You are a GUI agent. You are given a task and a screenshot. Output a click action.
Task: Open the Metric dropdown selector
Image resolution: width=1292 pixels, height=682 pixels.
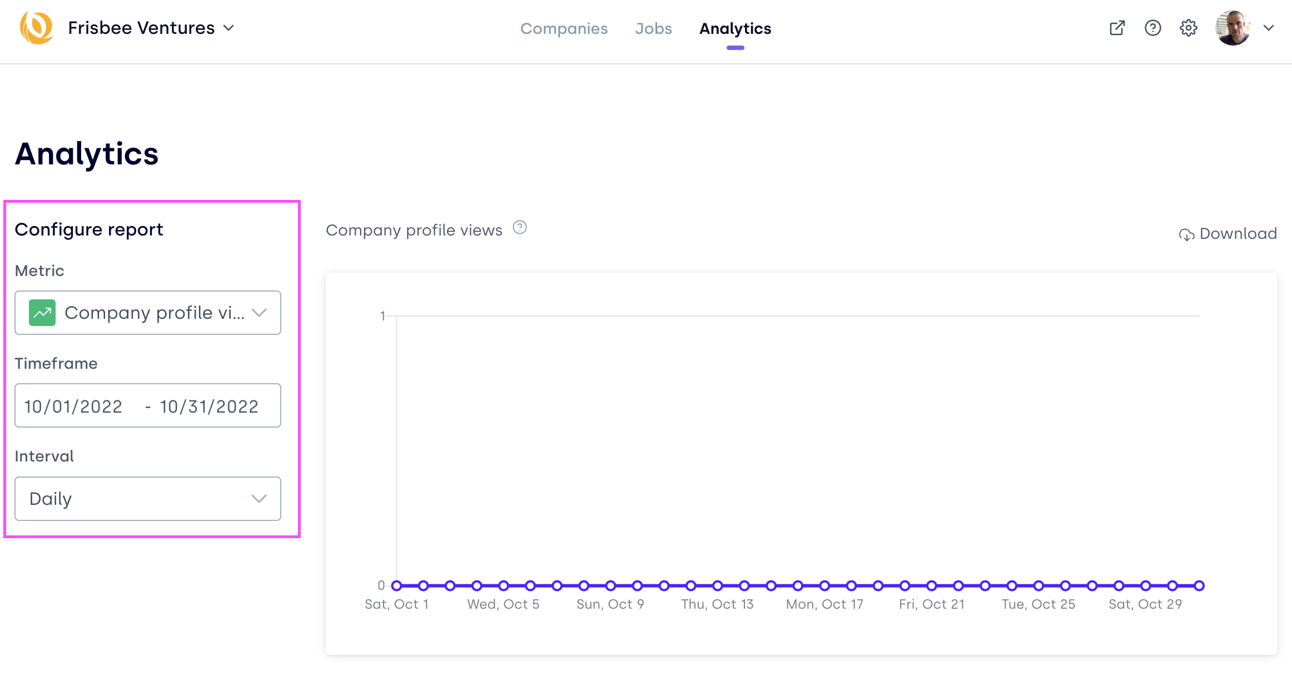click(148, 313)
